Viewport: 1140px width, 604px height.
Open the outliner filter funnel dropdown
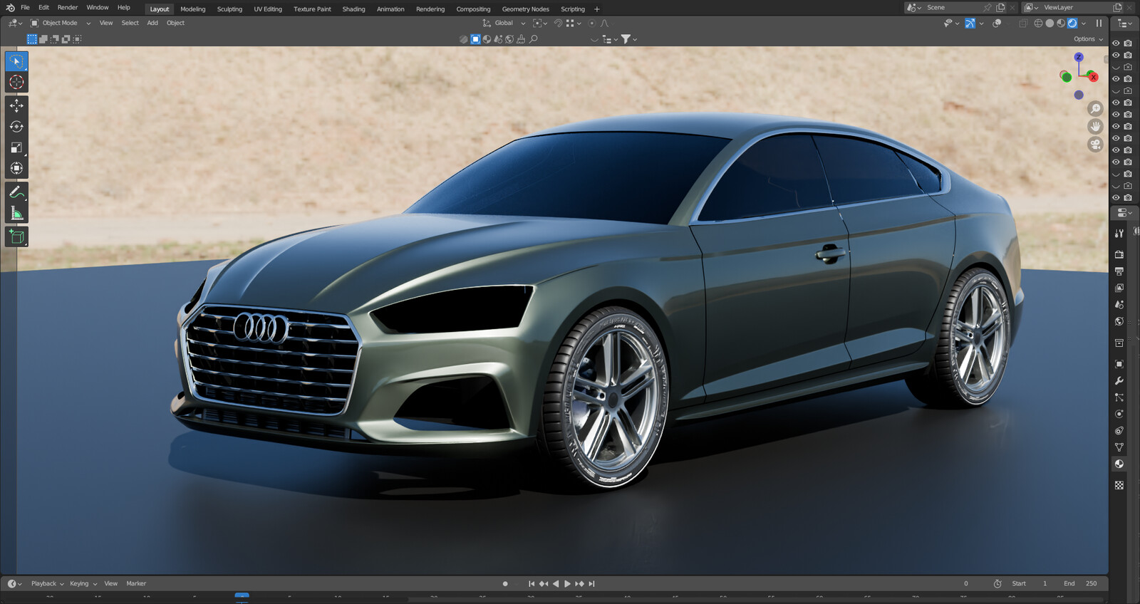[x=629, y=39]
